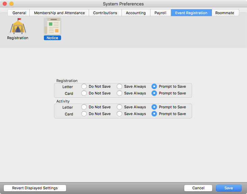Click Revert Displayed Settings
Screen dimensions: 247x194
[35, 188]
